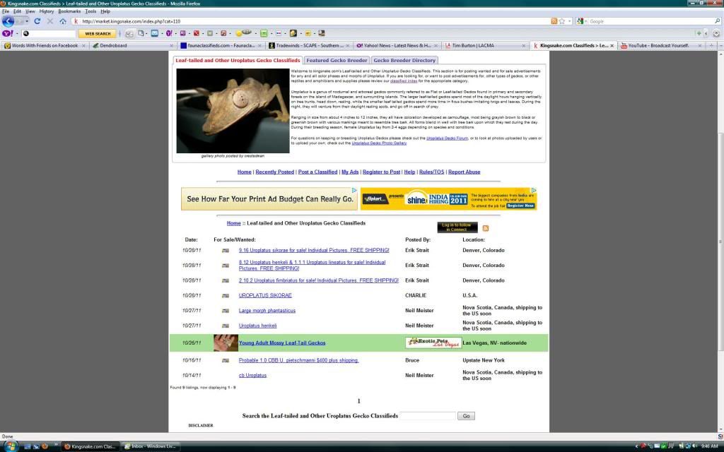724x452 pixels.
Task: Click the volume icon in system tray
Action: [694, 446]
